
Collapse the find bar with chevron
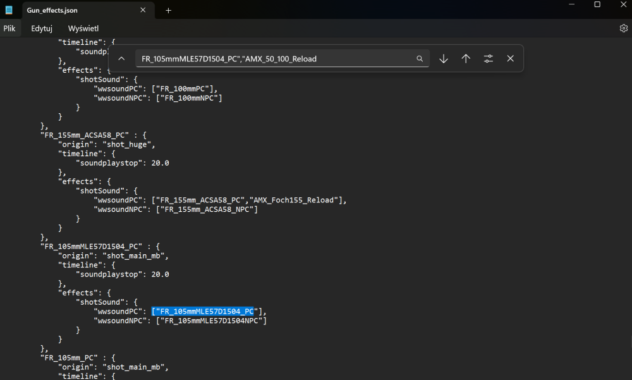pos(121,59)
